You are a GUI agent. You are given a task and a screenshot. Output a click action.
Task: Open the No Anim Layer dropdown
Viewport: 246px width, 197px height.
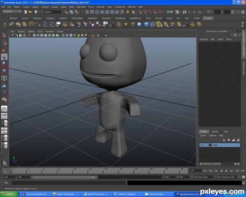203,177
